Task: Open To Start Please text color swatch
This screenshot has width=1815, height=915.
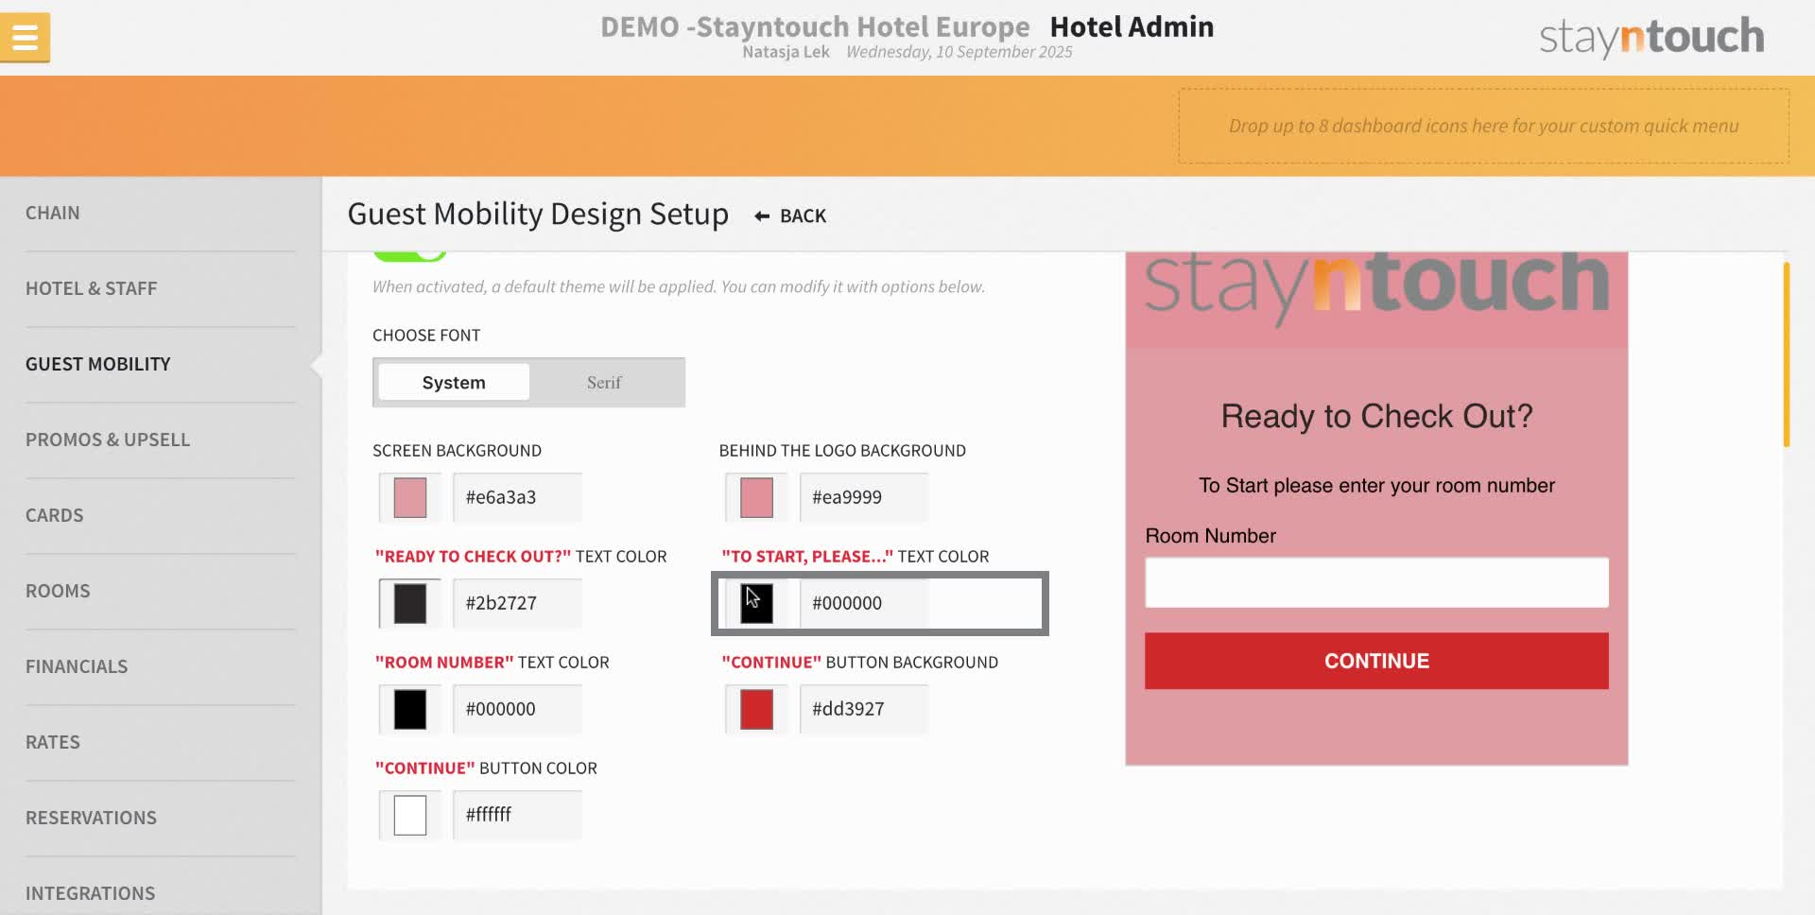Action: coord(756,603)
